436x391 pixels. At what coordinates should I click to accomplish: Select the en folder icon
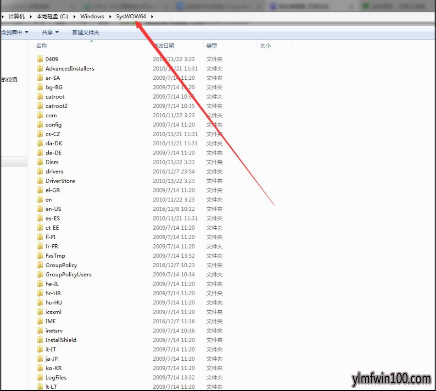point(40,200)
